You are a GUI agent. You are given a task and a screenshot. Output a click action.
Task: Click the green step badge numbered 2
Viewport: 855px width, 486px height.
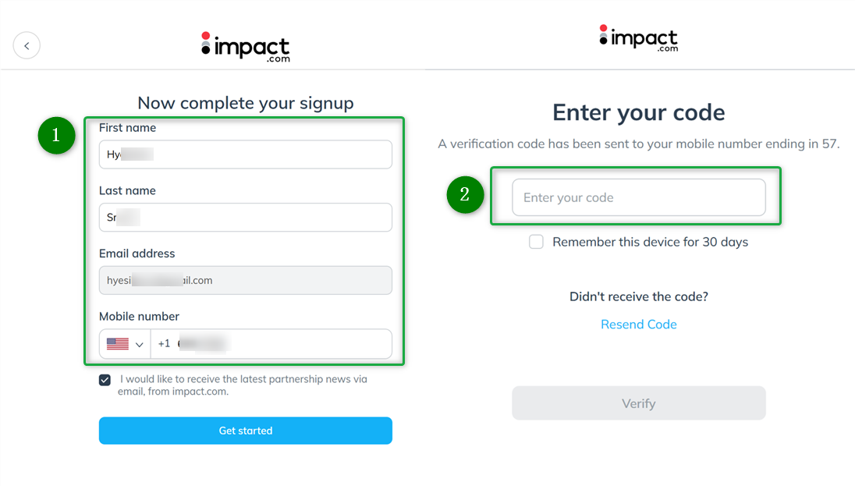pyautogui.click(x=465, y=195)
